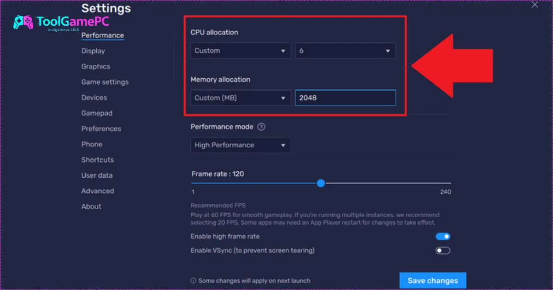The width and height of the screenshot is (553, 290).
Task: Open the Display settings tab
Action: (x=93, y=51)
